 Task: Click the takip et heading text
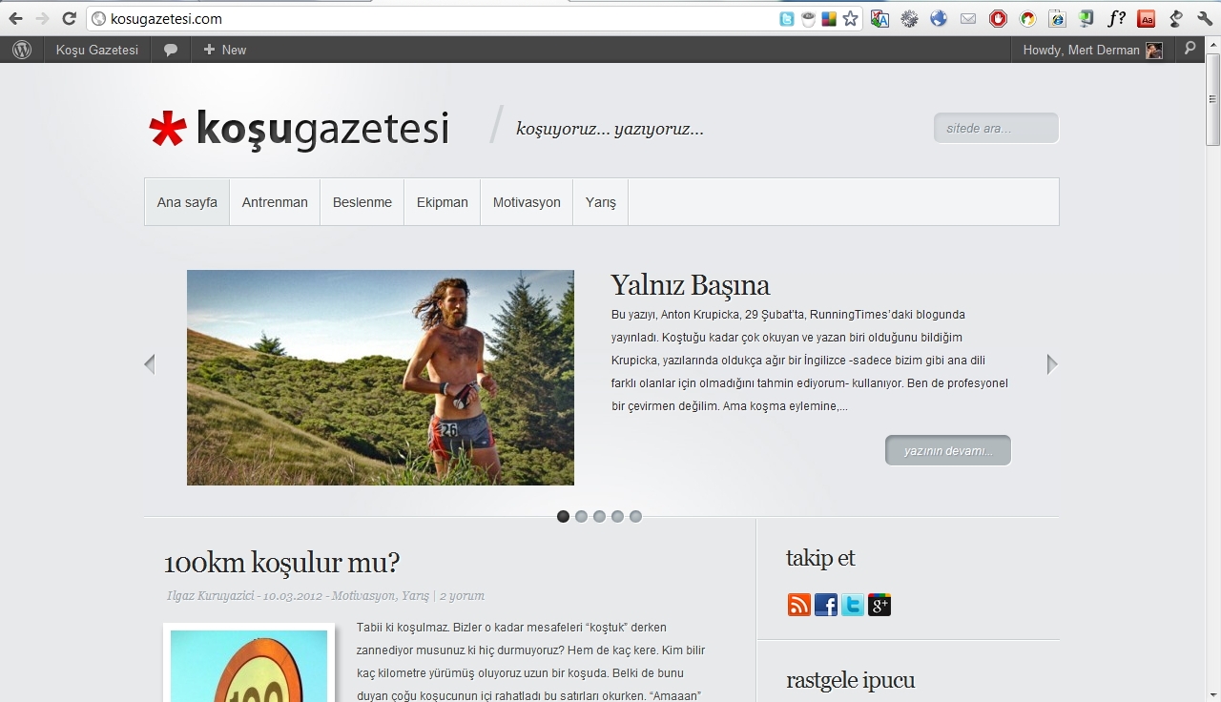tap(820, 558)
